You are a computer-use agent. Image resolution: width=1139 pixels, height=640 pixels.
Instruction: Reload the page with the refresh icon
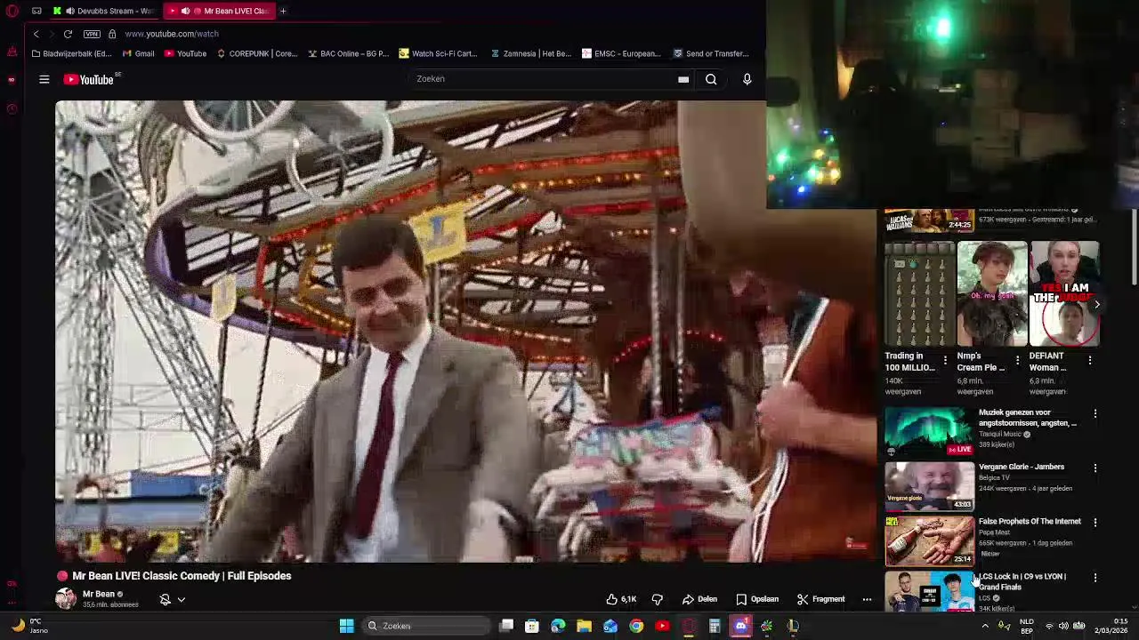click(x=68, y=34)
